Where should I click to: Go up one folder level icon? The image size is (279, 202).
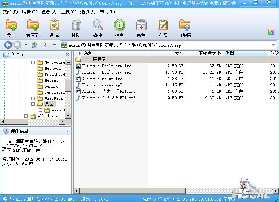tap(34, 45)
